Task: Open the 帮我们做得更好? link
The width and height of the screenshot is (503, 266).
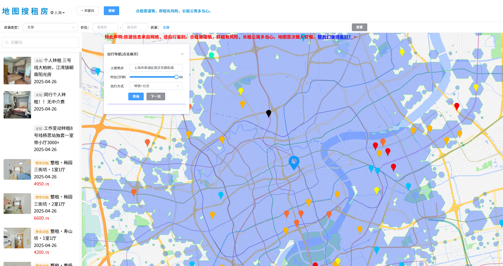Action: click(335, 37)
